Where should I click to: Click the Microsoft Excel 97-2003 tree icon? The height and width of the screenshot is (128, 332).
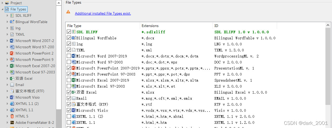(x=12, y=72)
